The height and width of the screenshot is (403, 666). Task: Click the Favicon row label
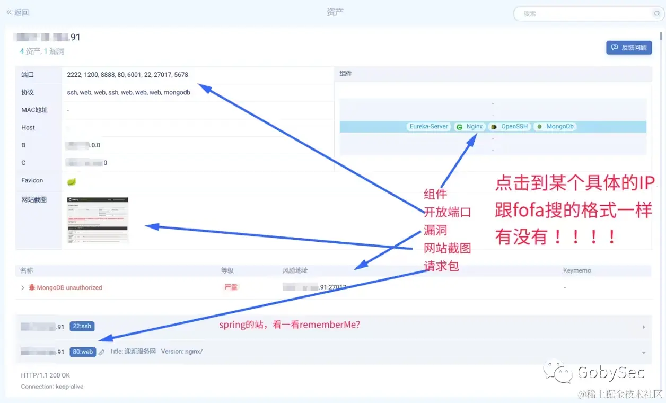(x=32, y=180)
